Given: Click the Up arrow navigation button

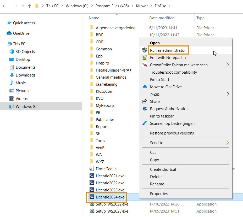Looking at the screenshot, I should (29, 6).
